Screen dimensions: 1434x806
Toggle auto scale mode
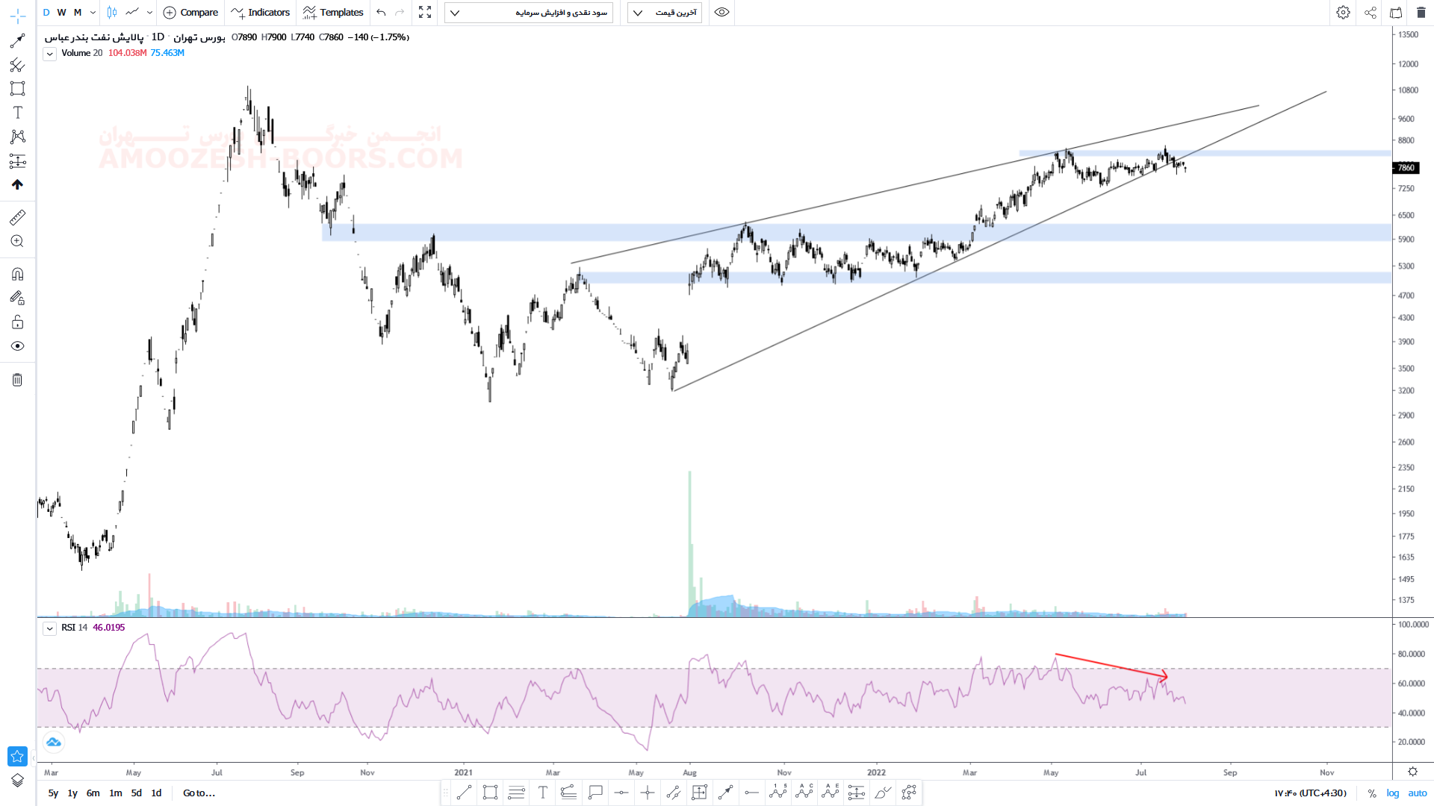1418,793
